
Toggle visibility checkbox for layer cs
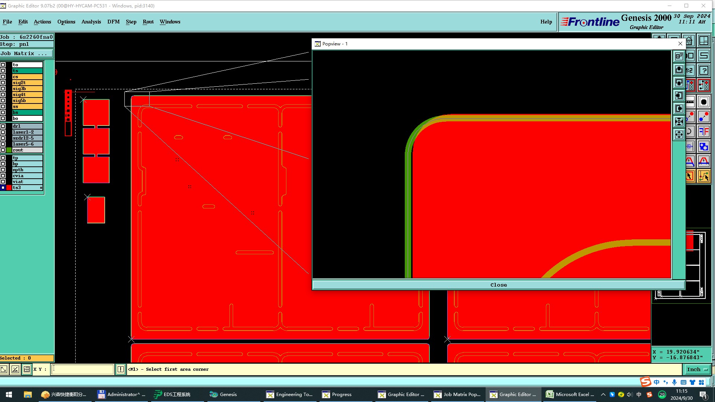(3, 77)
